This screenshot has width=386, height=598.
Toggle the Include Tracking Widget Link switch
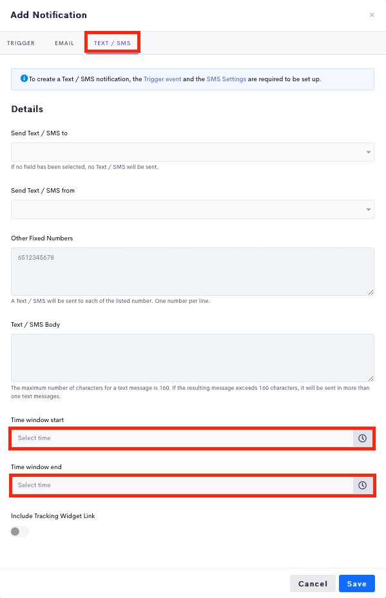tap(19, 531)
